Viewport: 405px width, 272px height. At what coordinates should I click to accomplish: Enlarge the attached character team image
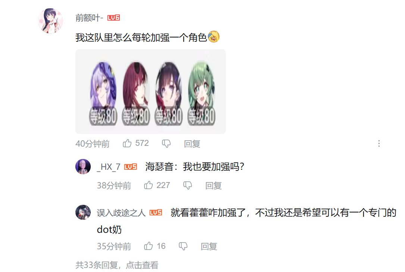point(150,91)
